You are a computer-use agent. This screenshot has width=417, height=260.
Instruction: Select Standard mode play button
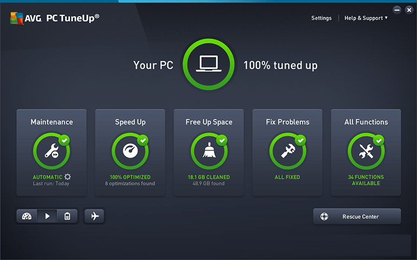tap(47, 216)
